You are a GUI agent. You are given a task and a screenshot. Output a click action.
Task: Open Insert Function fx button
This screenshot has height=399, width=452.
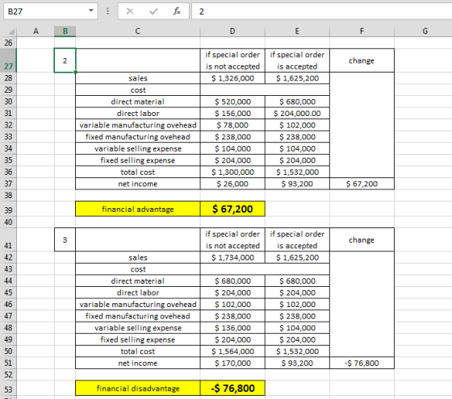coord(177,11)
